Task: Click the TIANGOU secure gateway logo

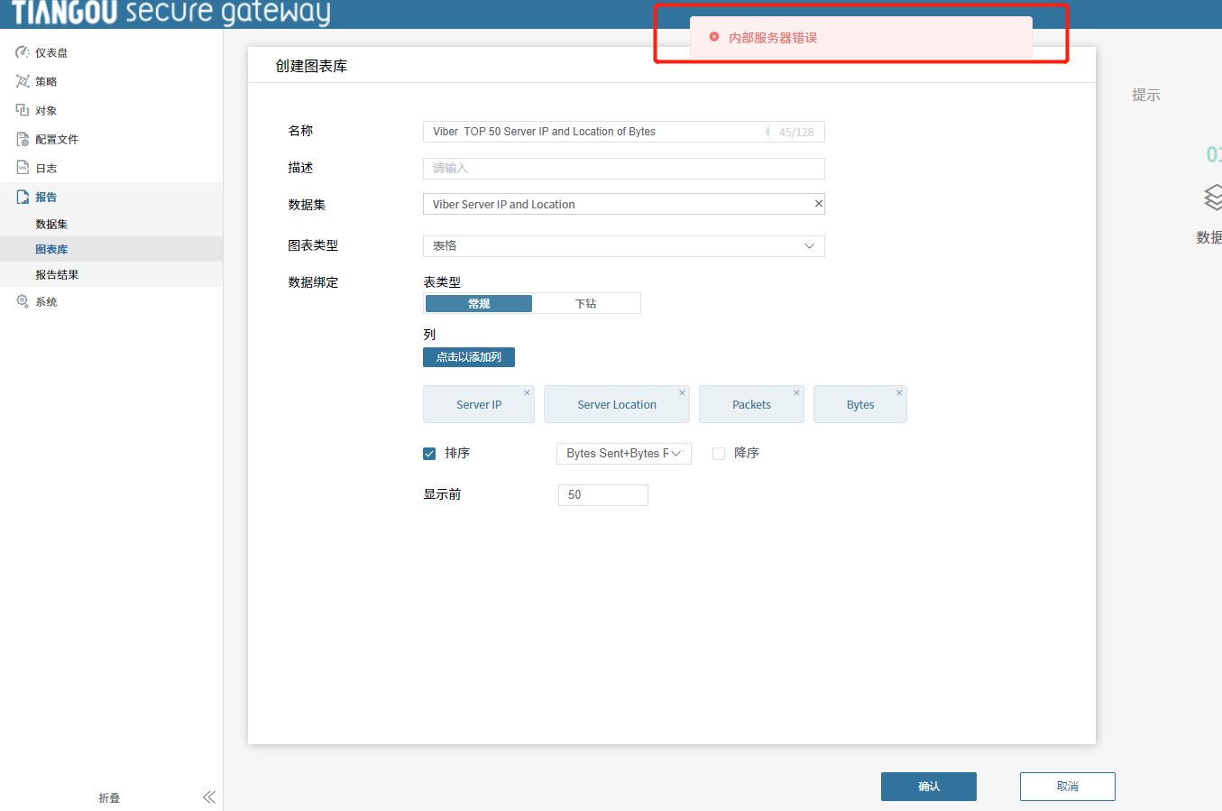Action: click(167, 14)
